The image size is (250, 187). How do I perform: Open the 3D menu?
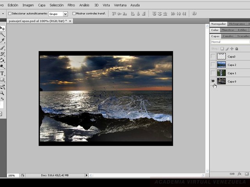(96, 5)
